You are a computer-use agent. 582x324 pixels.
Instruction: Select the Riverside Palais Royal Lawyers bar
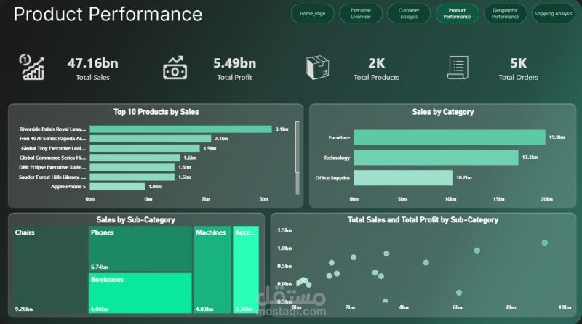180,129
